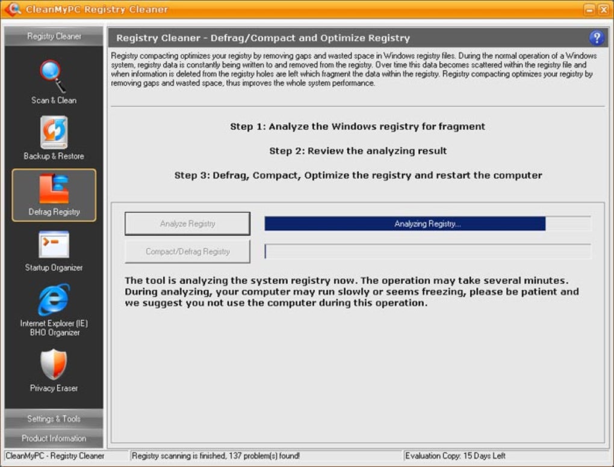Click 'Evaluation Copy: 15 Days Left' status

[x=456, y=456]
